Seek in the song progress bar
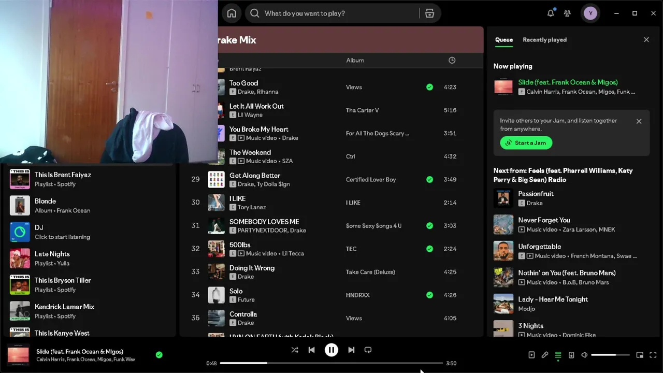 [331, 363]
